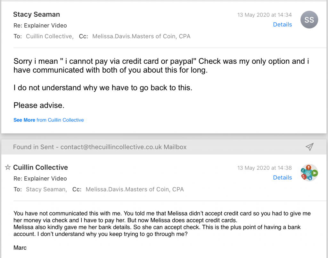This screenshot has width=328, height=258.
Task: Click the Cc Melissa.Davis address in first email
Action: click(141, 36)
